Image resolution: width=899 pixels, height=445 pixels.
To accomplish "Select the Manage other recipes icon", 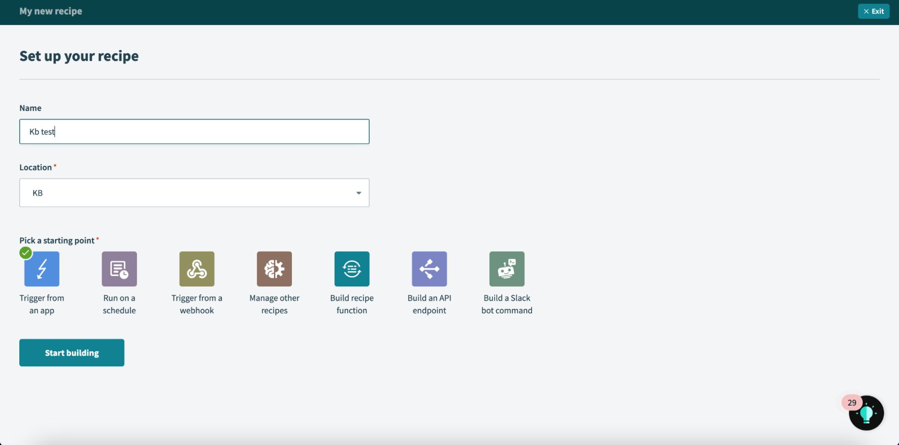I will click(x=274, y=269).
